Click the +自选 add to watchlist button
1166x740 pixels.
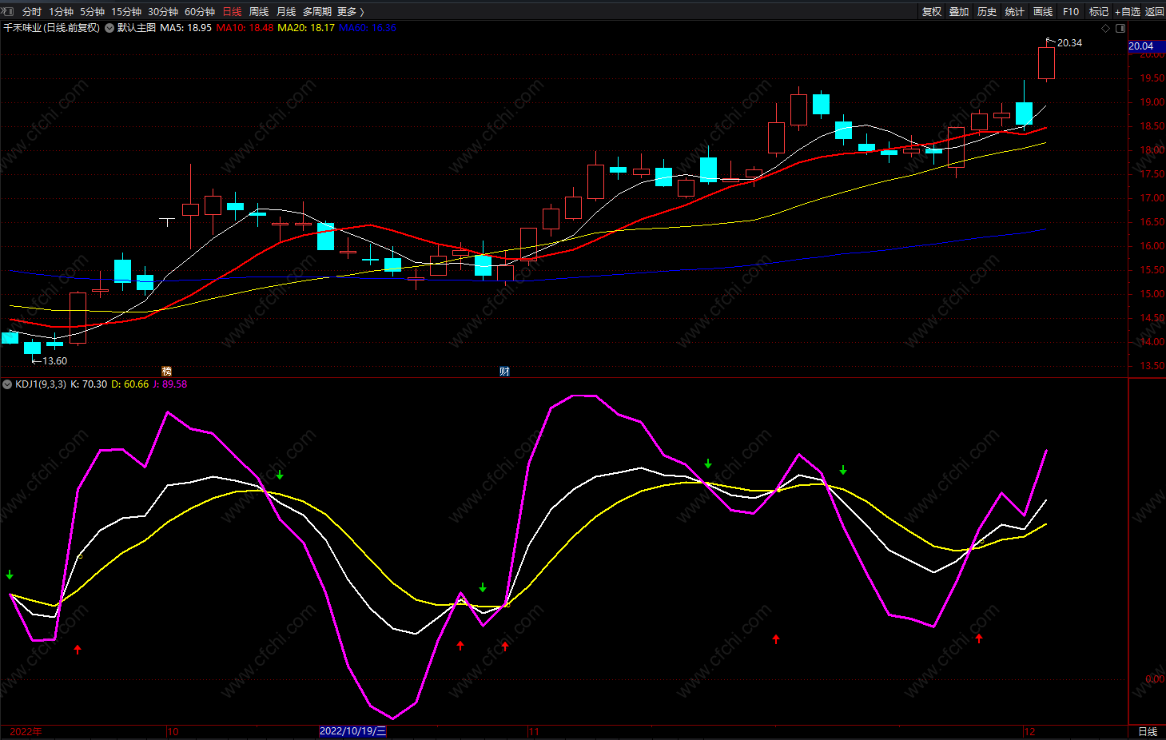[1127, 11]
